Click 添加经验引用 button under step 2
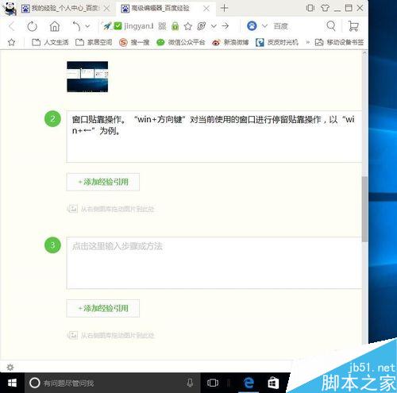The width and height of the screenshot is (397, 393). click(x=103, y=182)
